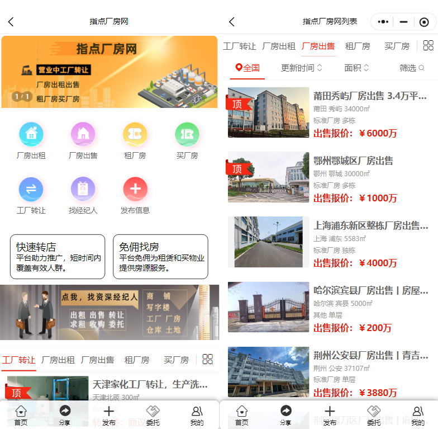Tap the blue 厂房出租 house icon
438x429 pixels.
pos(31,134)
